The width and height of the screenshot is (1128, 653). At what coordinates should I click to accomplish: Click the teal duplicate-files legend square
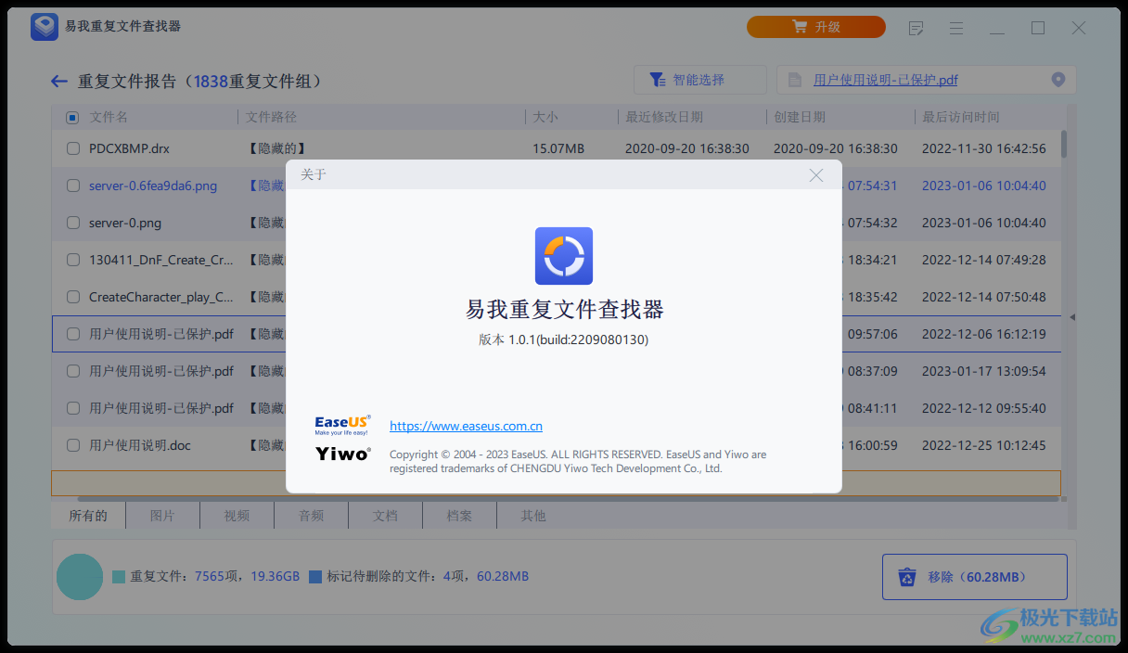pos(119,577)
